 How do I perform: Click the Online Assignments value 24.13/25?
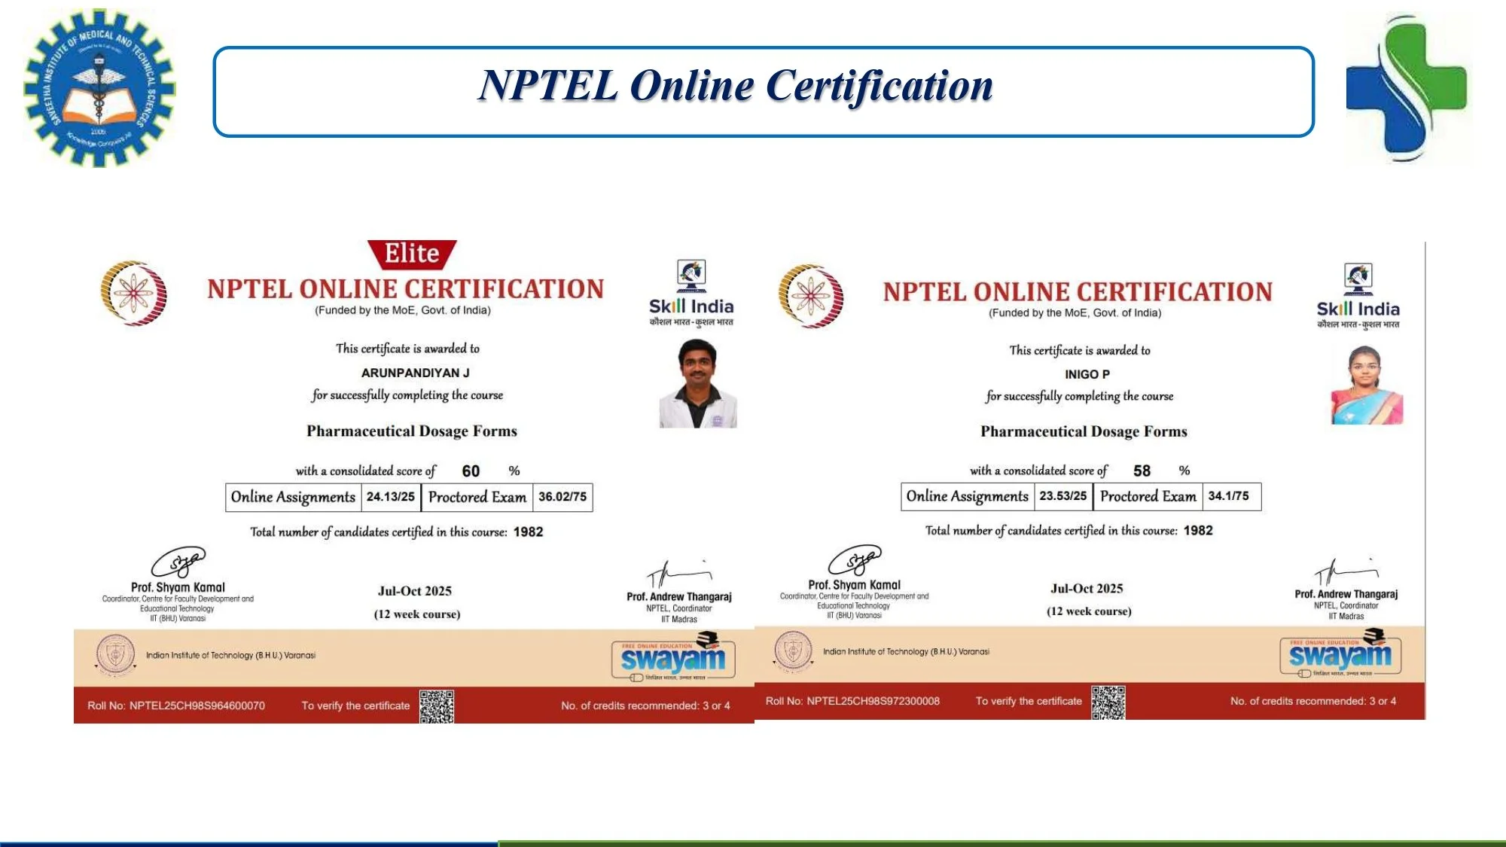coord(391,497)
